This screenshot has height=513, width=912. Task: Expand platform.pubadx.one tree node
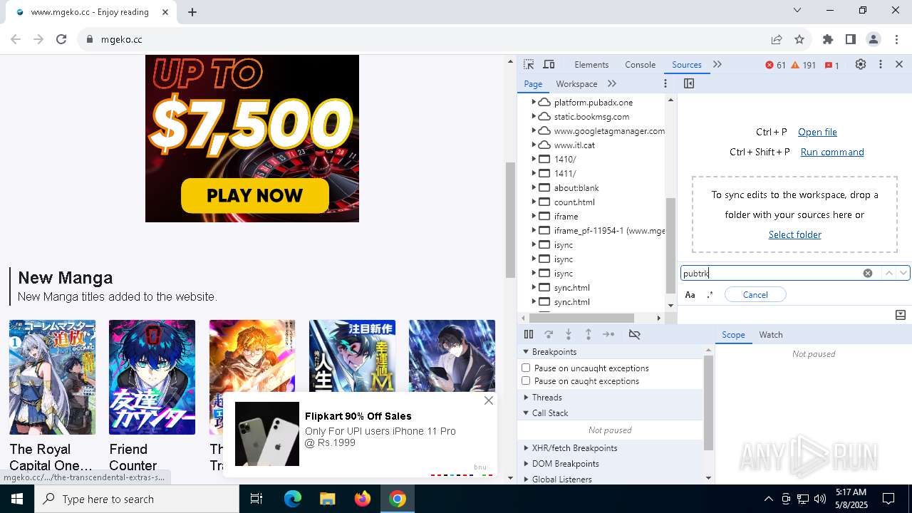534,103
